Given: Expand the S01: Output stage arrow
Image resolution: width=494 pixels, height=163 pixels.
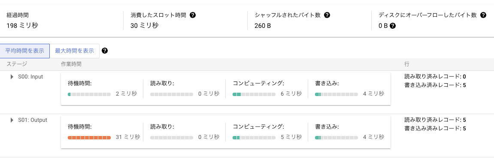Looking at the screenshot, I should (x=12, y=120).
